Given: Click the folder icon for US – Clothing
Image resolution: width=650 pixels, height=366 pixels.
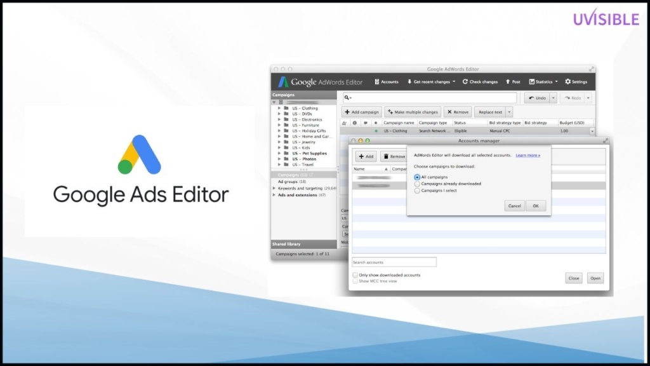Looking at the screenshot, I should [x=286, y=108].
